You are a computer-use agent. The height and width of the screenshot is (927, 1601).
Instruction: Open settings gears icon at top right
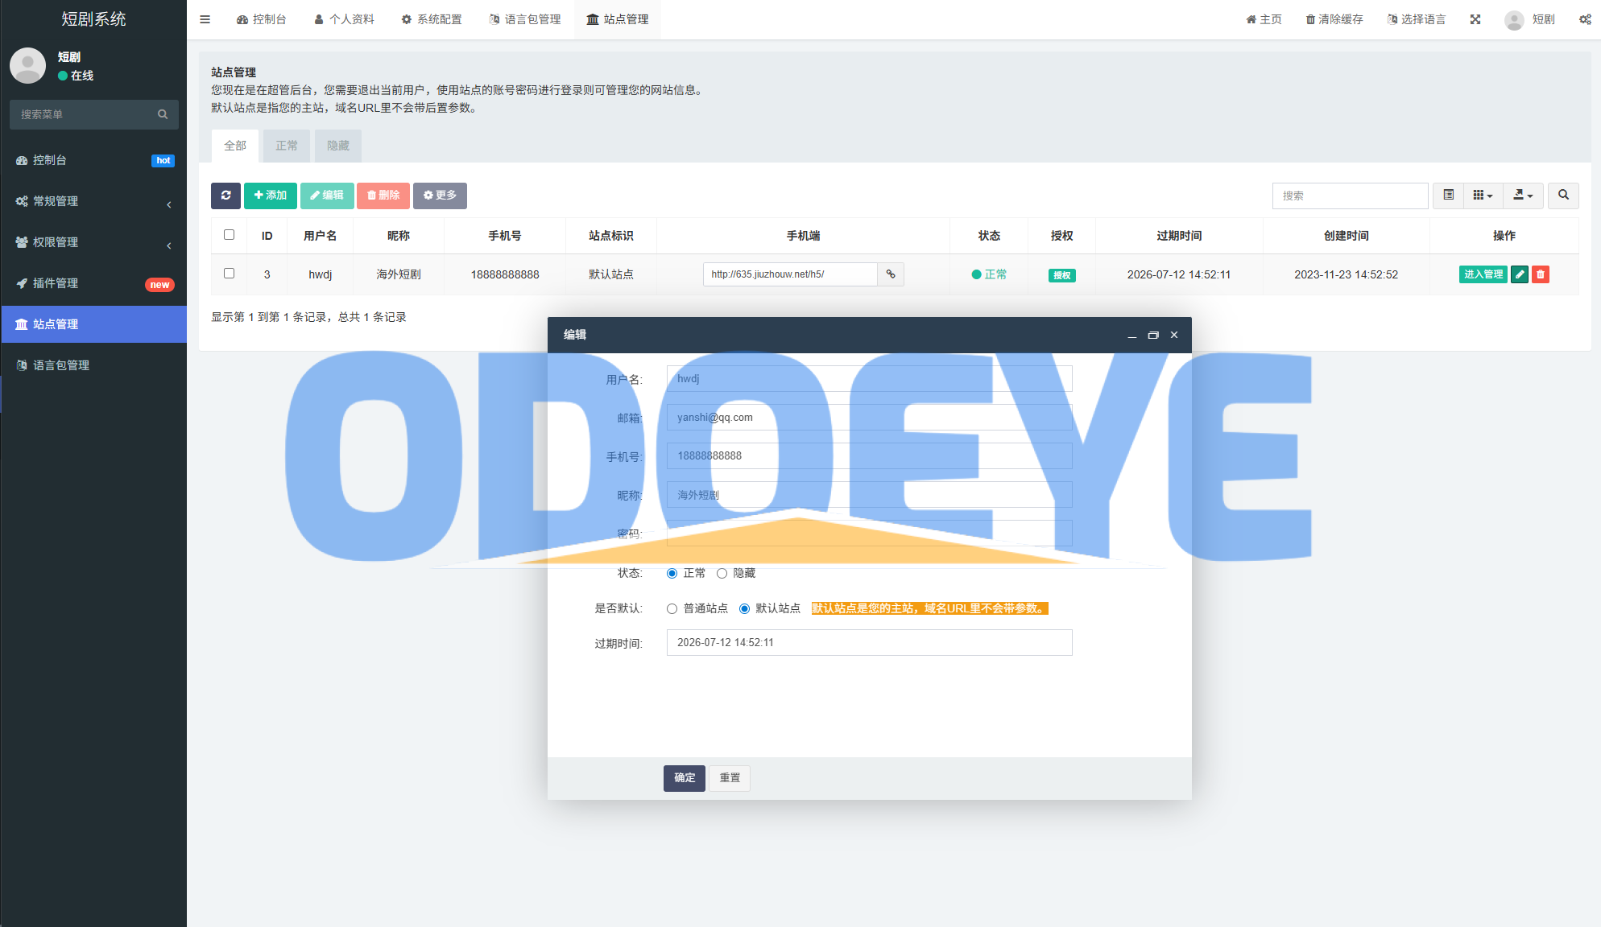1585,19
